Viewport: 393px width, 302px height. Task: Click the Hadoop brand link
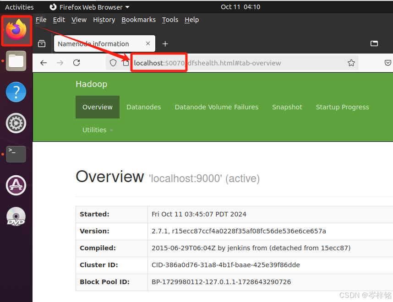92,84
